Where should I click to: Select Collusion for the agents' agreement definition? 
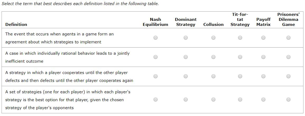213,38
